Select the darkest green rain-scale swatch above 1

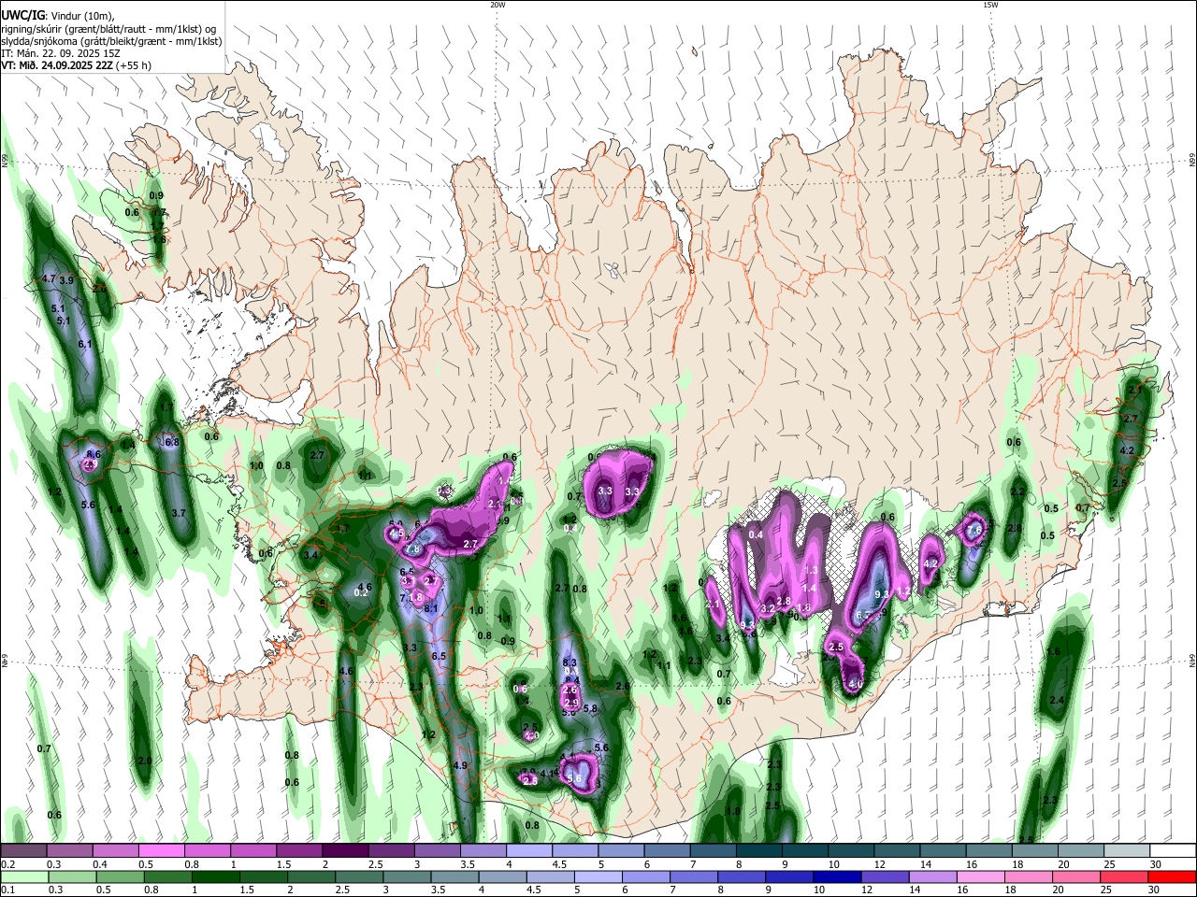214,876
